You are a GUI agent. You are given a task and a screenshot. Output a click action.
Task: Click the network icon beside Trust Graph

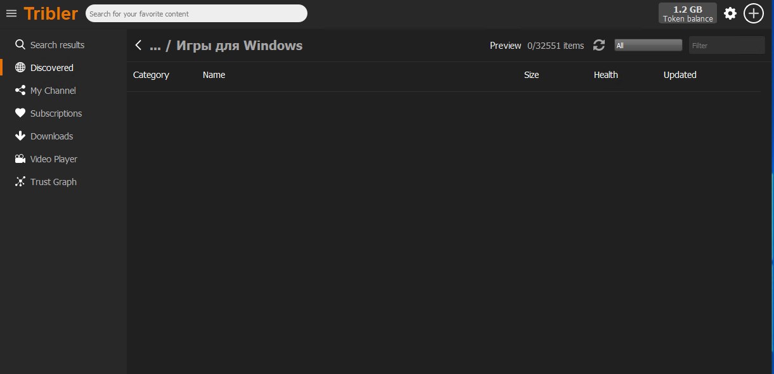click(x=20, y=182)
